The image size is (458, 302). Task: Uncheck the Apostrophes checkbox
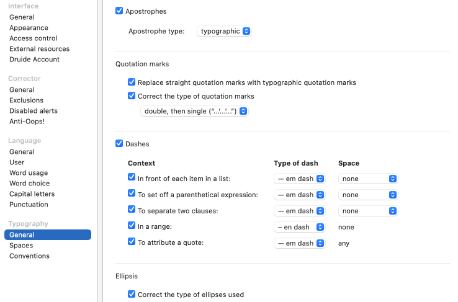119,11
